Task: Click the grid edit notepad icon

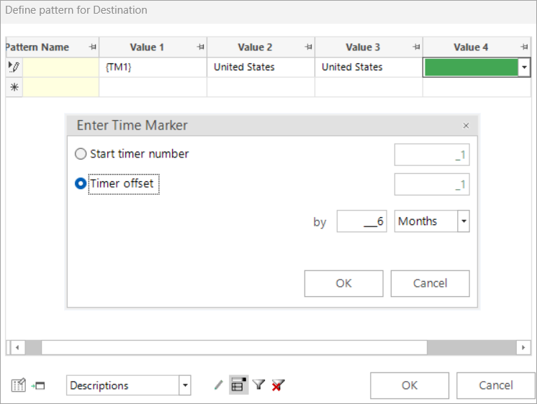Action: pos(19,385)
